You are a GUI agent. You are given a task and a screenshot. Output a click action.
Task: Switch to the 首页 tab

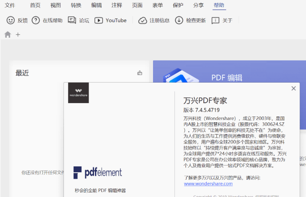(35, 5)
